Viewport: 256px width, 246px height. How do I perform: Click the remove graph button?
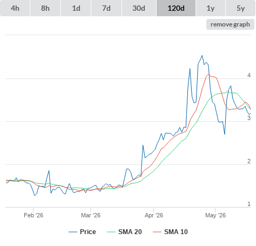tap(230, 24)
